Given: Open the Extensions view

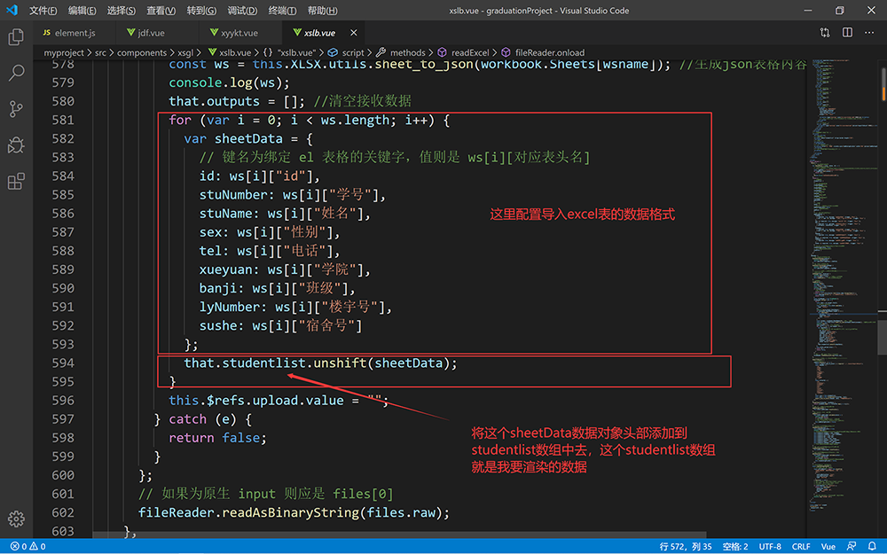Looking at the screenshot, I should [x=15, y=180].
